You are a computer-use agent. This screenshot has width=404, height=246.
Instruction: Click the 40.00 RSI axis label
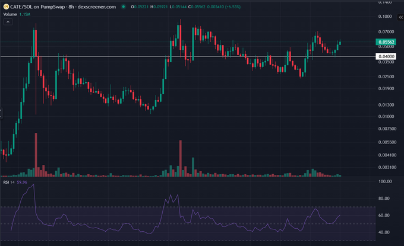tap(384, 232)
